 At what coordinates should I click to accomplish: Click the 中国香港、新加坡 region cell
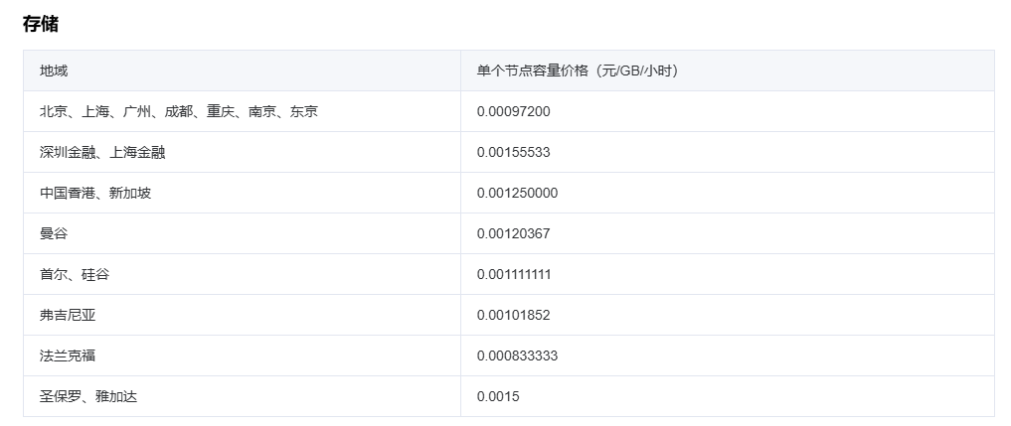(x=95, y=193)
